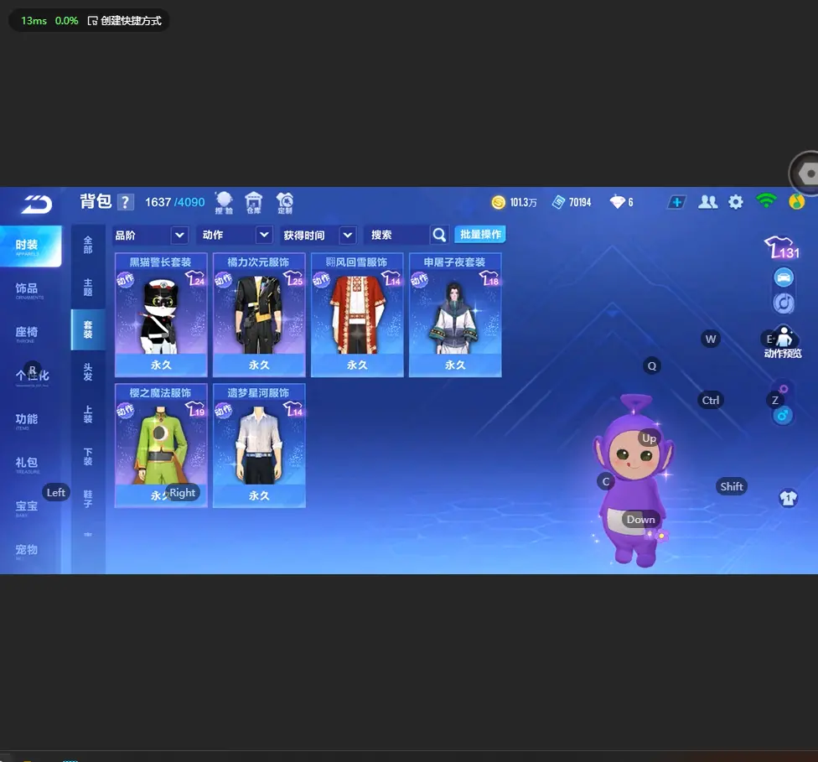This screenshot has width=818, height=762.
Task: Select the 主题 sub-category tab
Action: pos(88,288)
